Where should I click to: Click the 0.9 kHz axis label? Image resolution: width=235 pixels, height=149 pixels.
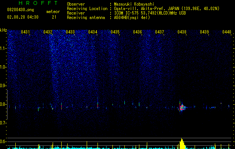3,86
